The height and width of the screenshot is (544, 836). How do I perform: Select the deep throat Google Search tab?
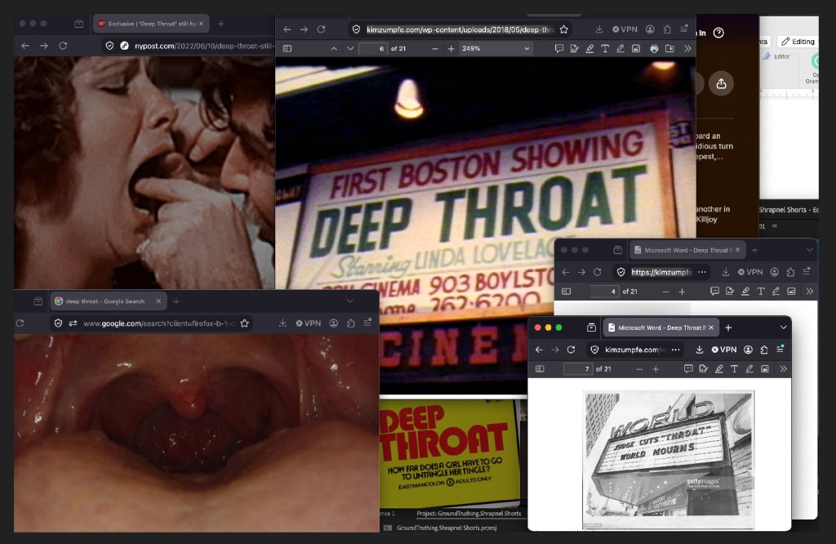tap(109, 301)
